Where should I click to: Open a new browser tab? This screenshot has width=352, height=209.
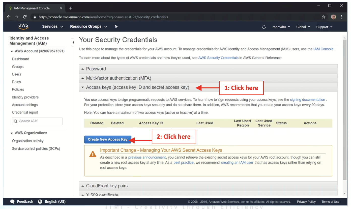coord(71,8)
